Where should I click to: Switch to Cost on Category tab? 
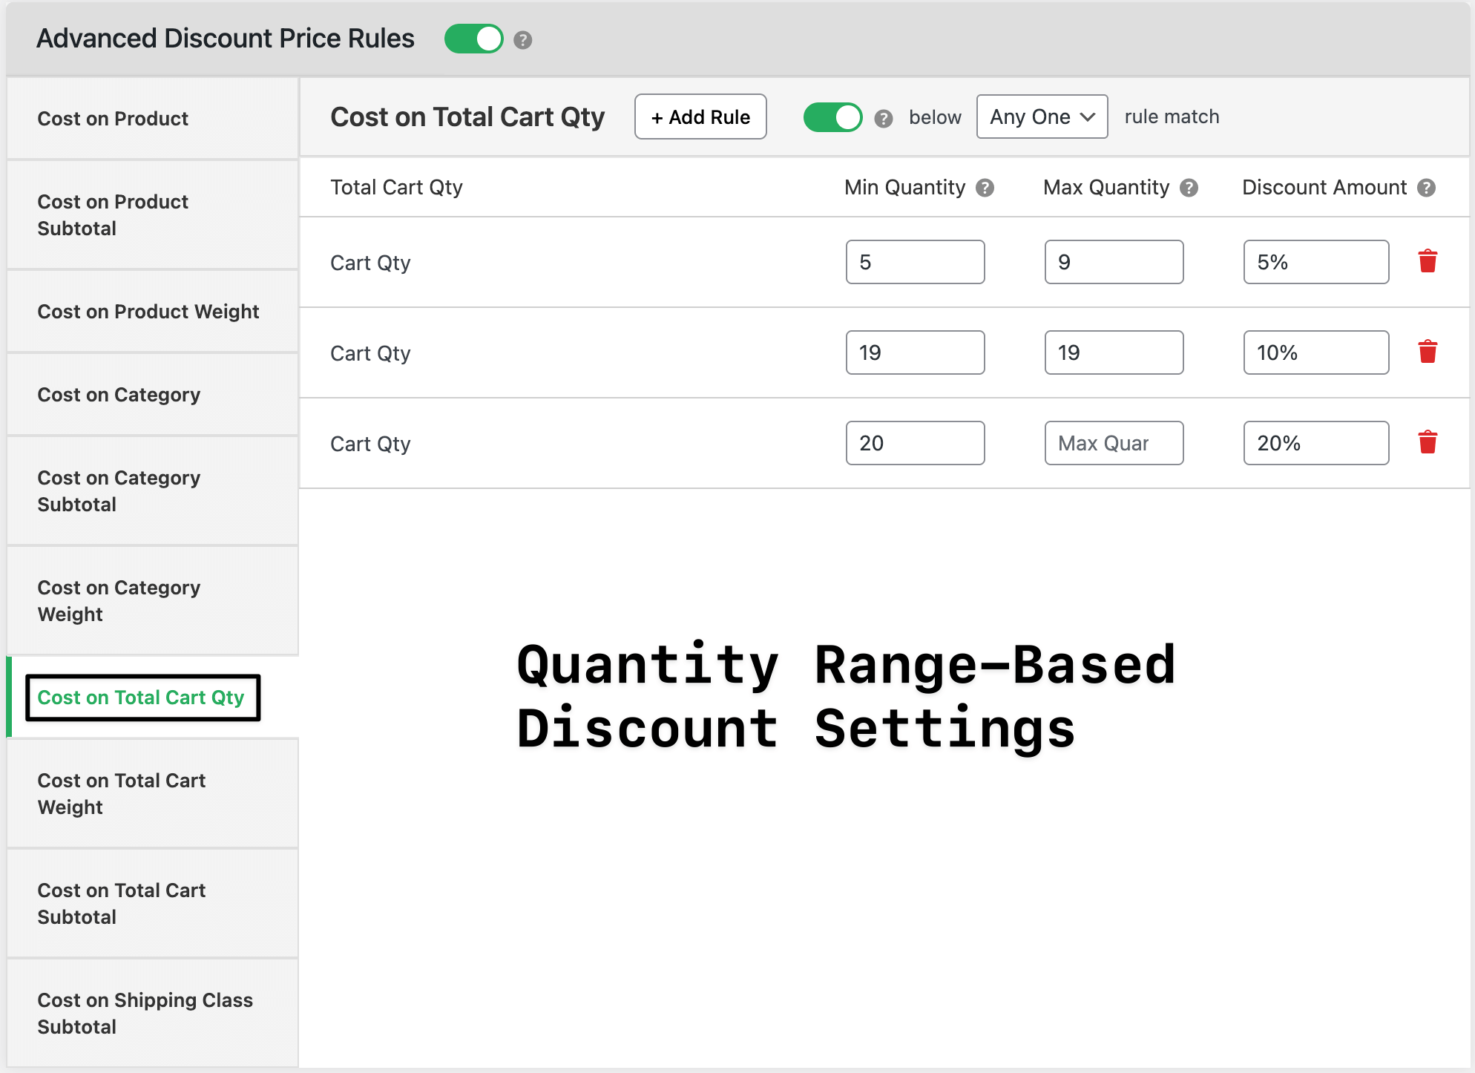tap(119, 395)
